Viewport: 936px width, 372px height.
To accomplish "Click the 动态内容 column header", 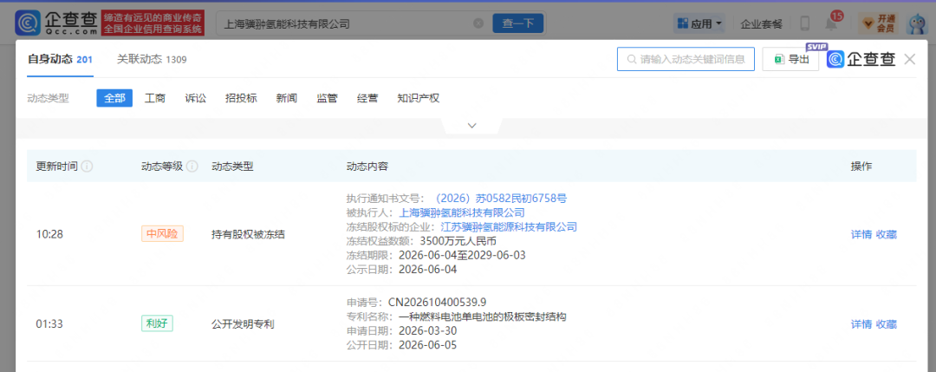I will tap(367, 166).
